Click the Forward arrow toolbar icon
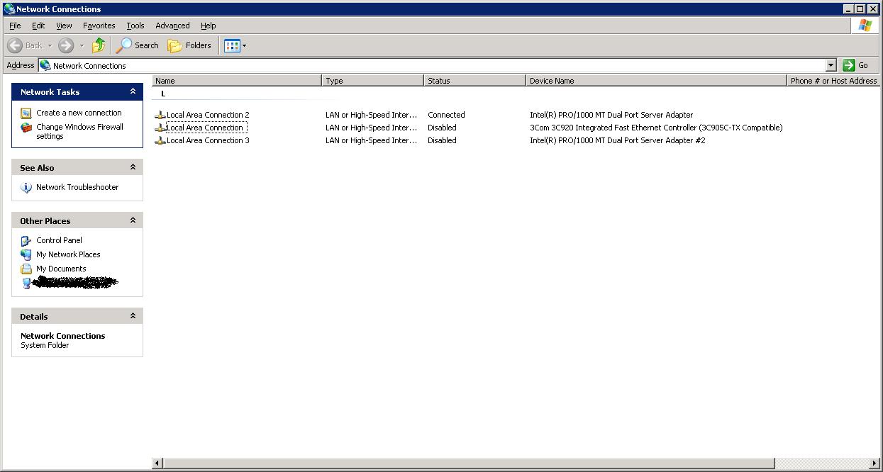The width and height of the screenshot is (883, 472). click(66, 45)
